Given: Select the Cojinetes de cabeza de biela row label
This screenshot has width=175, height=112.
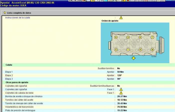Looking at the screenshot, I should click(x=19, y=93).
